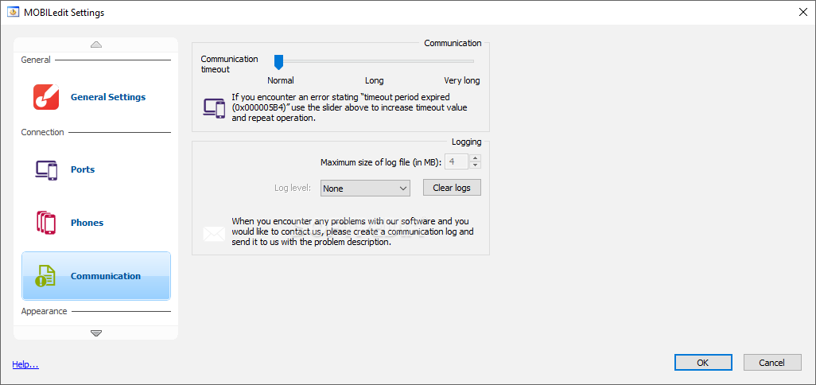Click the 'Connection' section header

pos(43,132)
